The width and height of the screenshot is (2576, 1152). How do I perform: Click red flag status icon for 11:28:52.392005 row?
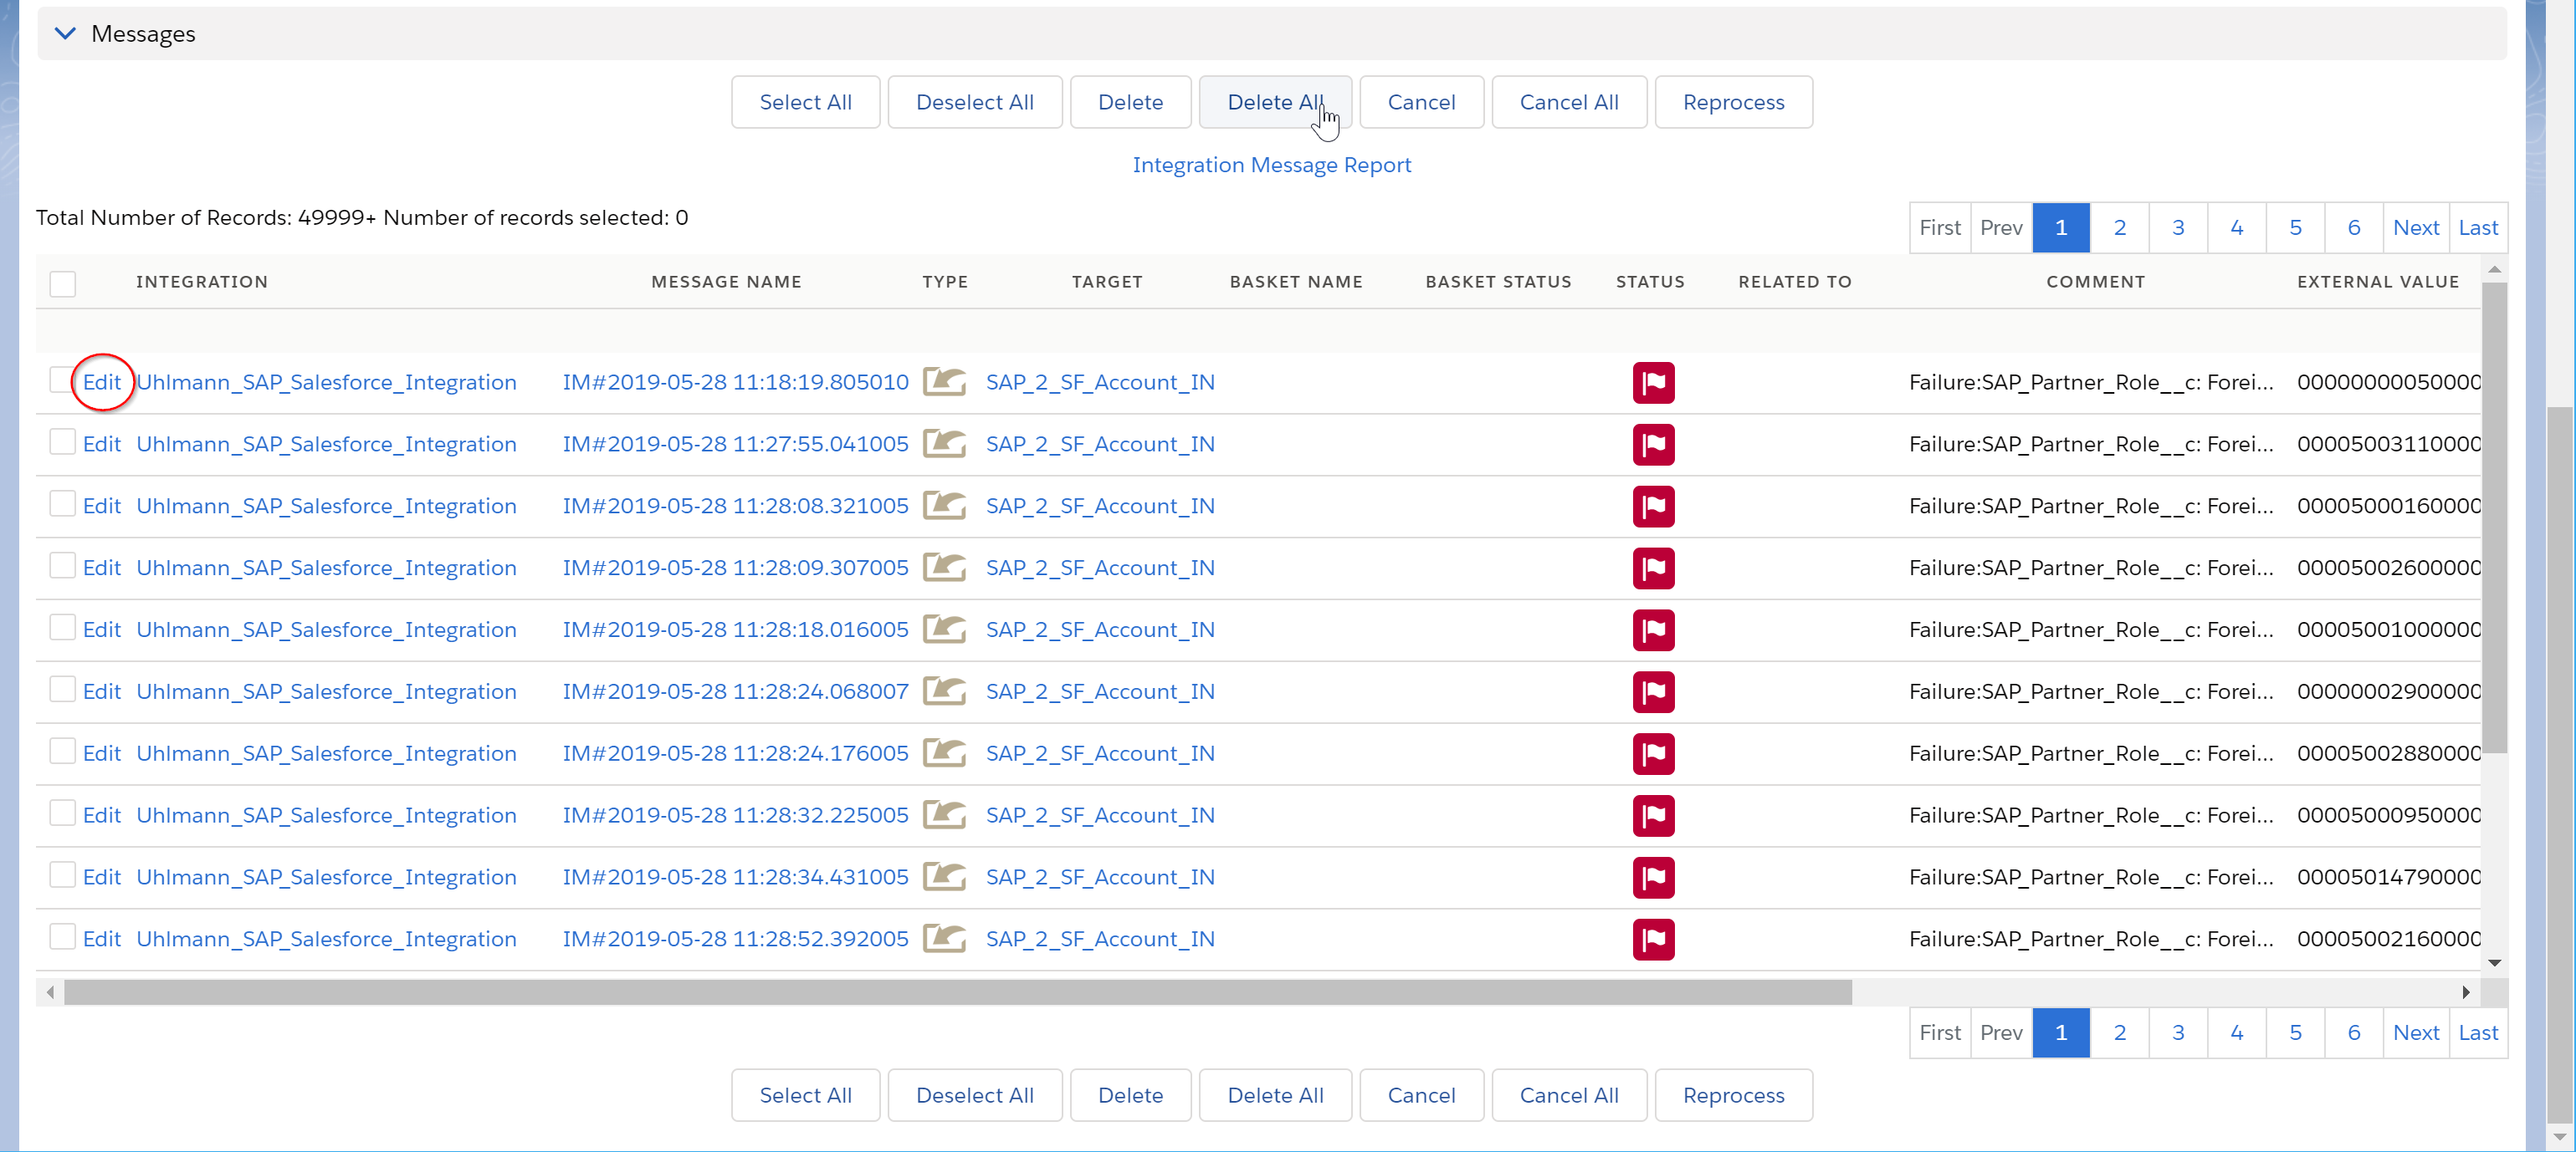point(1653,939)
